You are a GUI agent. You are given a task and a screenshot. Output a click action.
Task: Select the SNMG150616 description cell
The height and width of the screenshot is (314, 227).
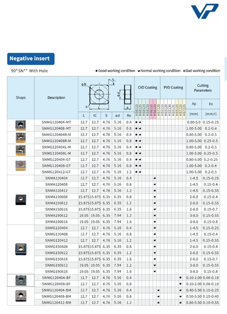[56, 259]
